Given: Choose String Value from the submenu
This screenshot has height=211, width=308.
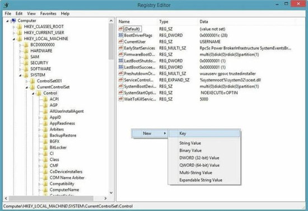Looking at the screenshot, I should tap(204, 143).
